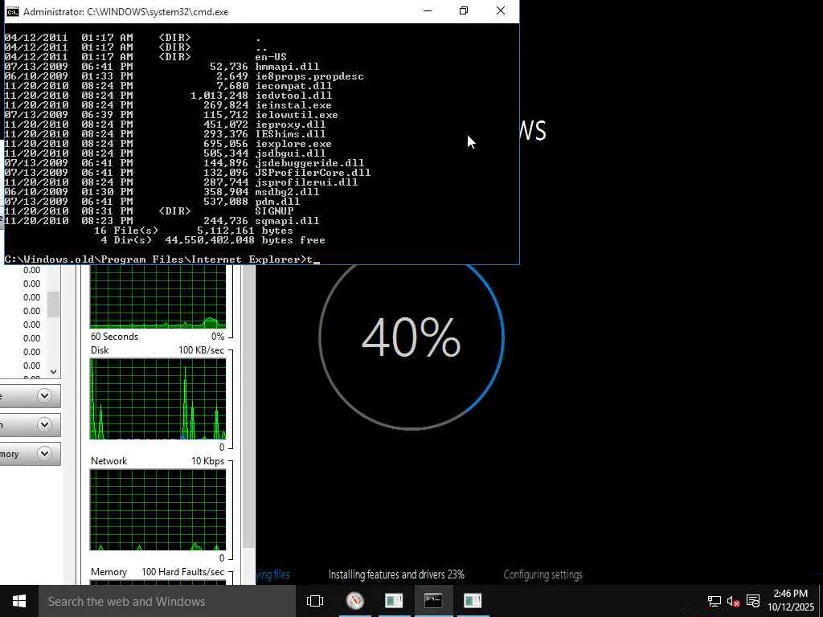Click 'iexplore.exe' in the directory listing

[x=293, y=144]
